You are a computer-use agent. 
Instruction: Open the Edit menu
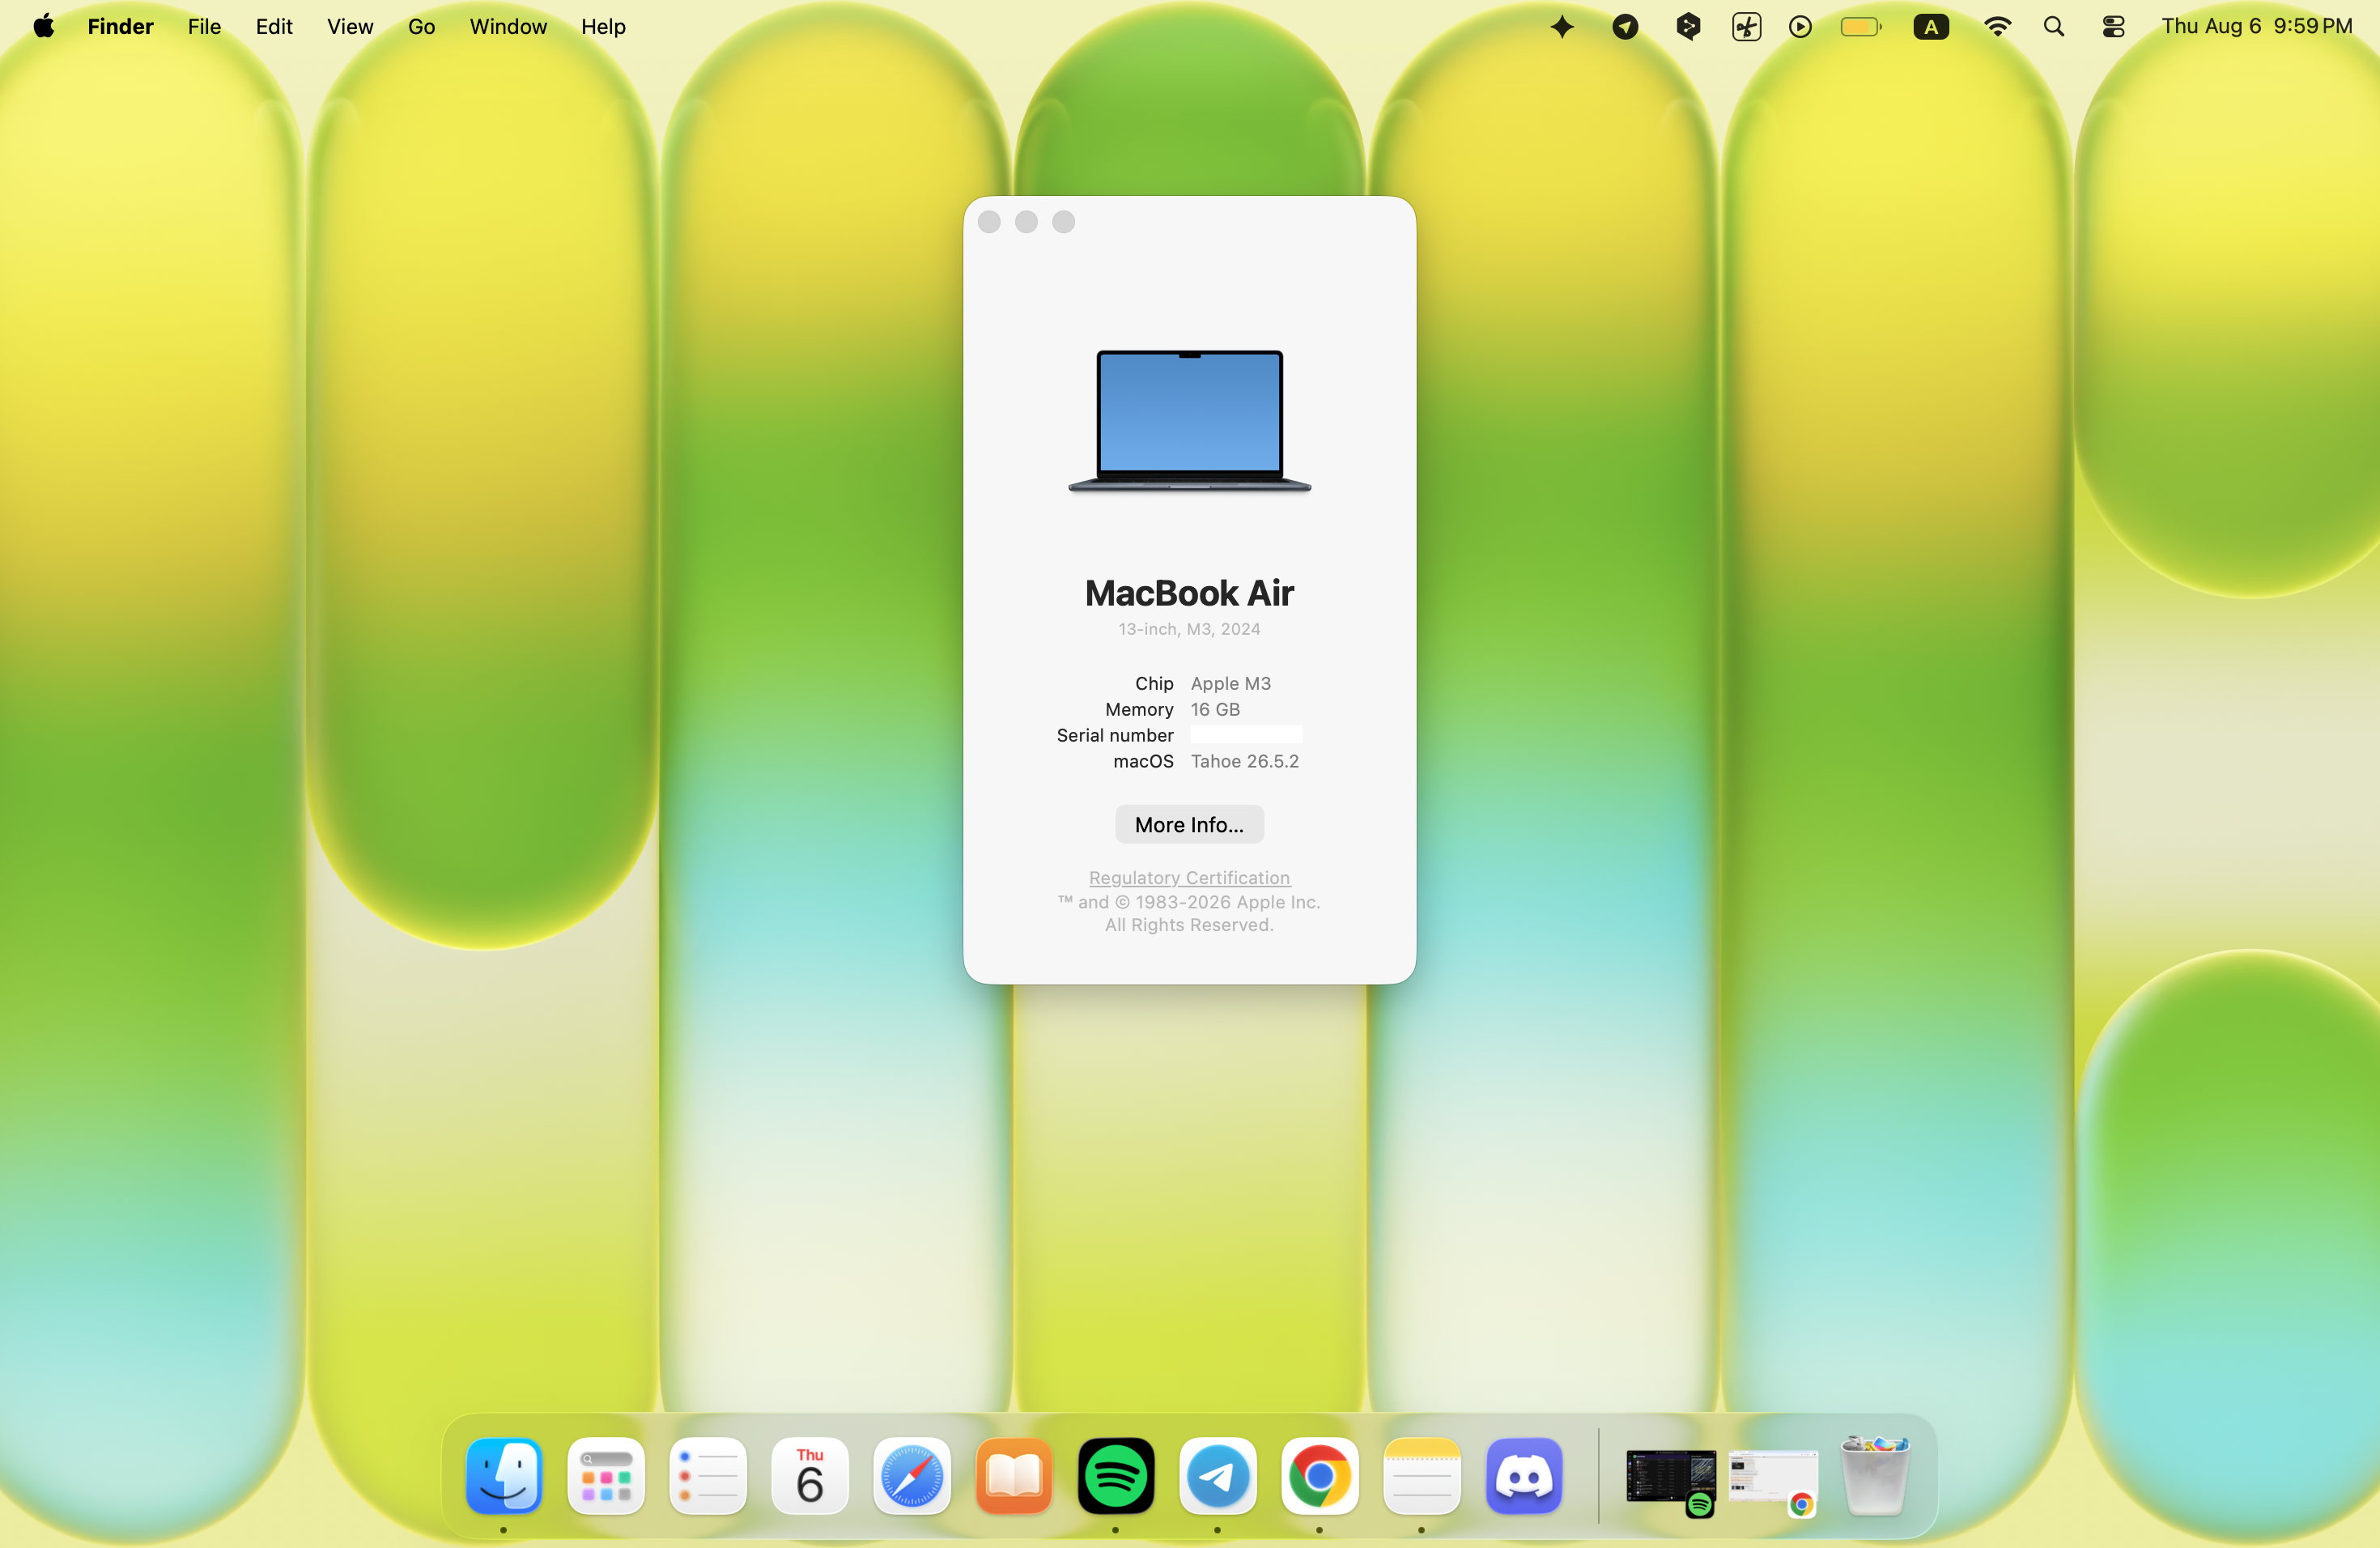274,27
